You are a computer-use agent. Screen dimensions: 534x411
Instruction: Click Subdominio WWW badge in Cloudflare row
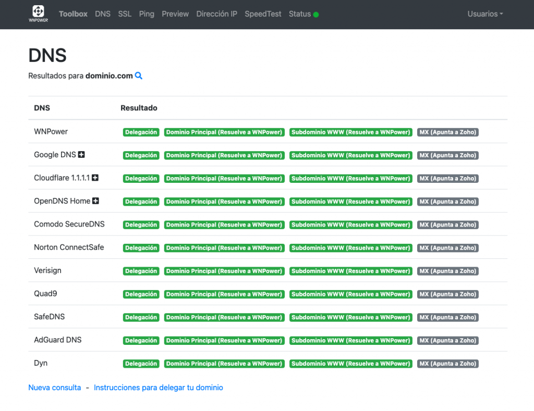(351, 178)
